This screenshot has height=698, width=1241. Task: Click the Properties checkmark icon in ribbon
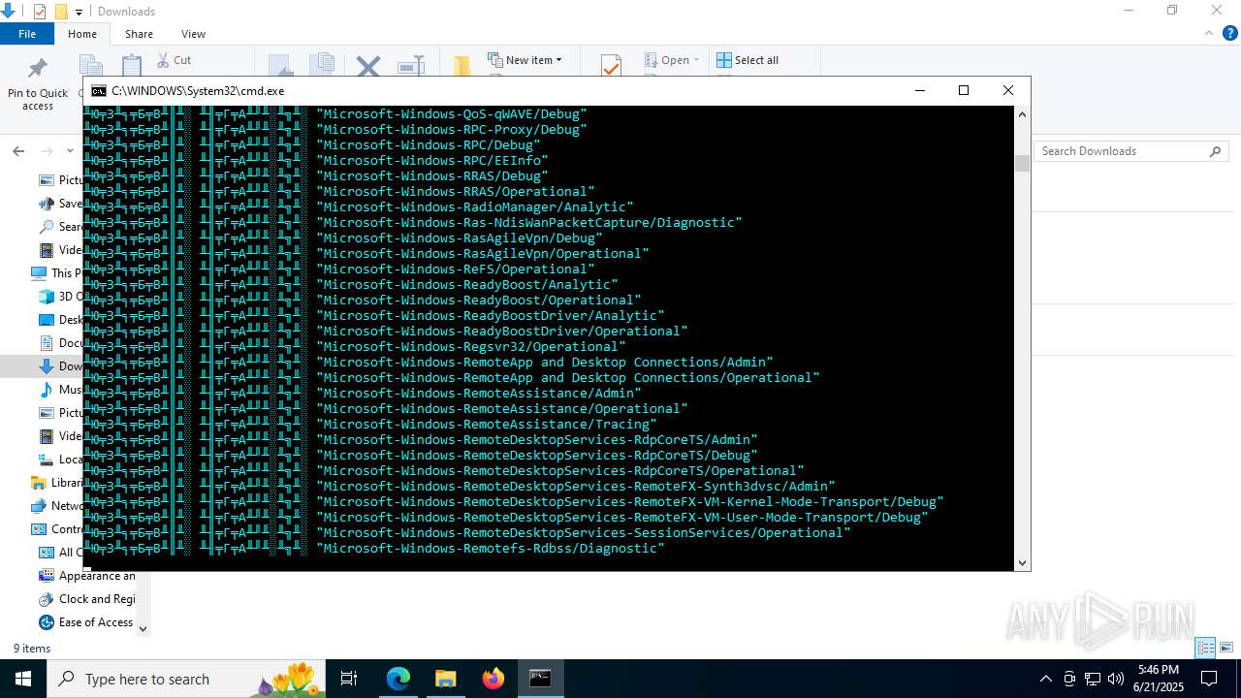(x=611, y=66)
